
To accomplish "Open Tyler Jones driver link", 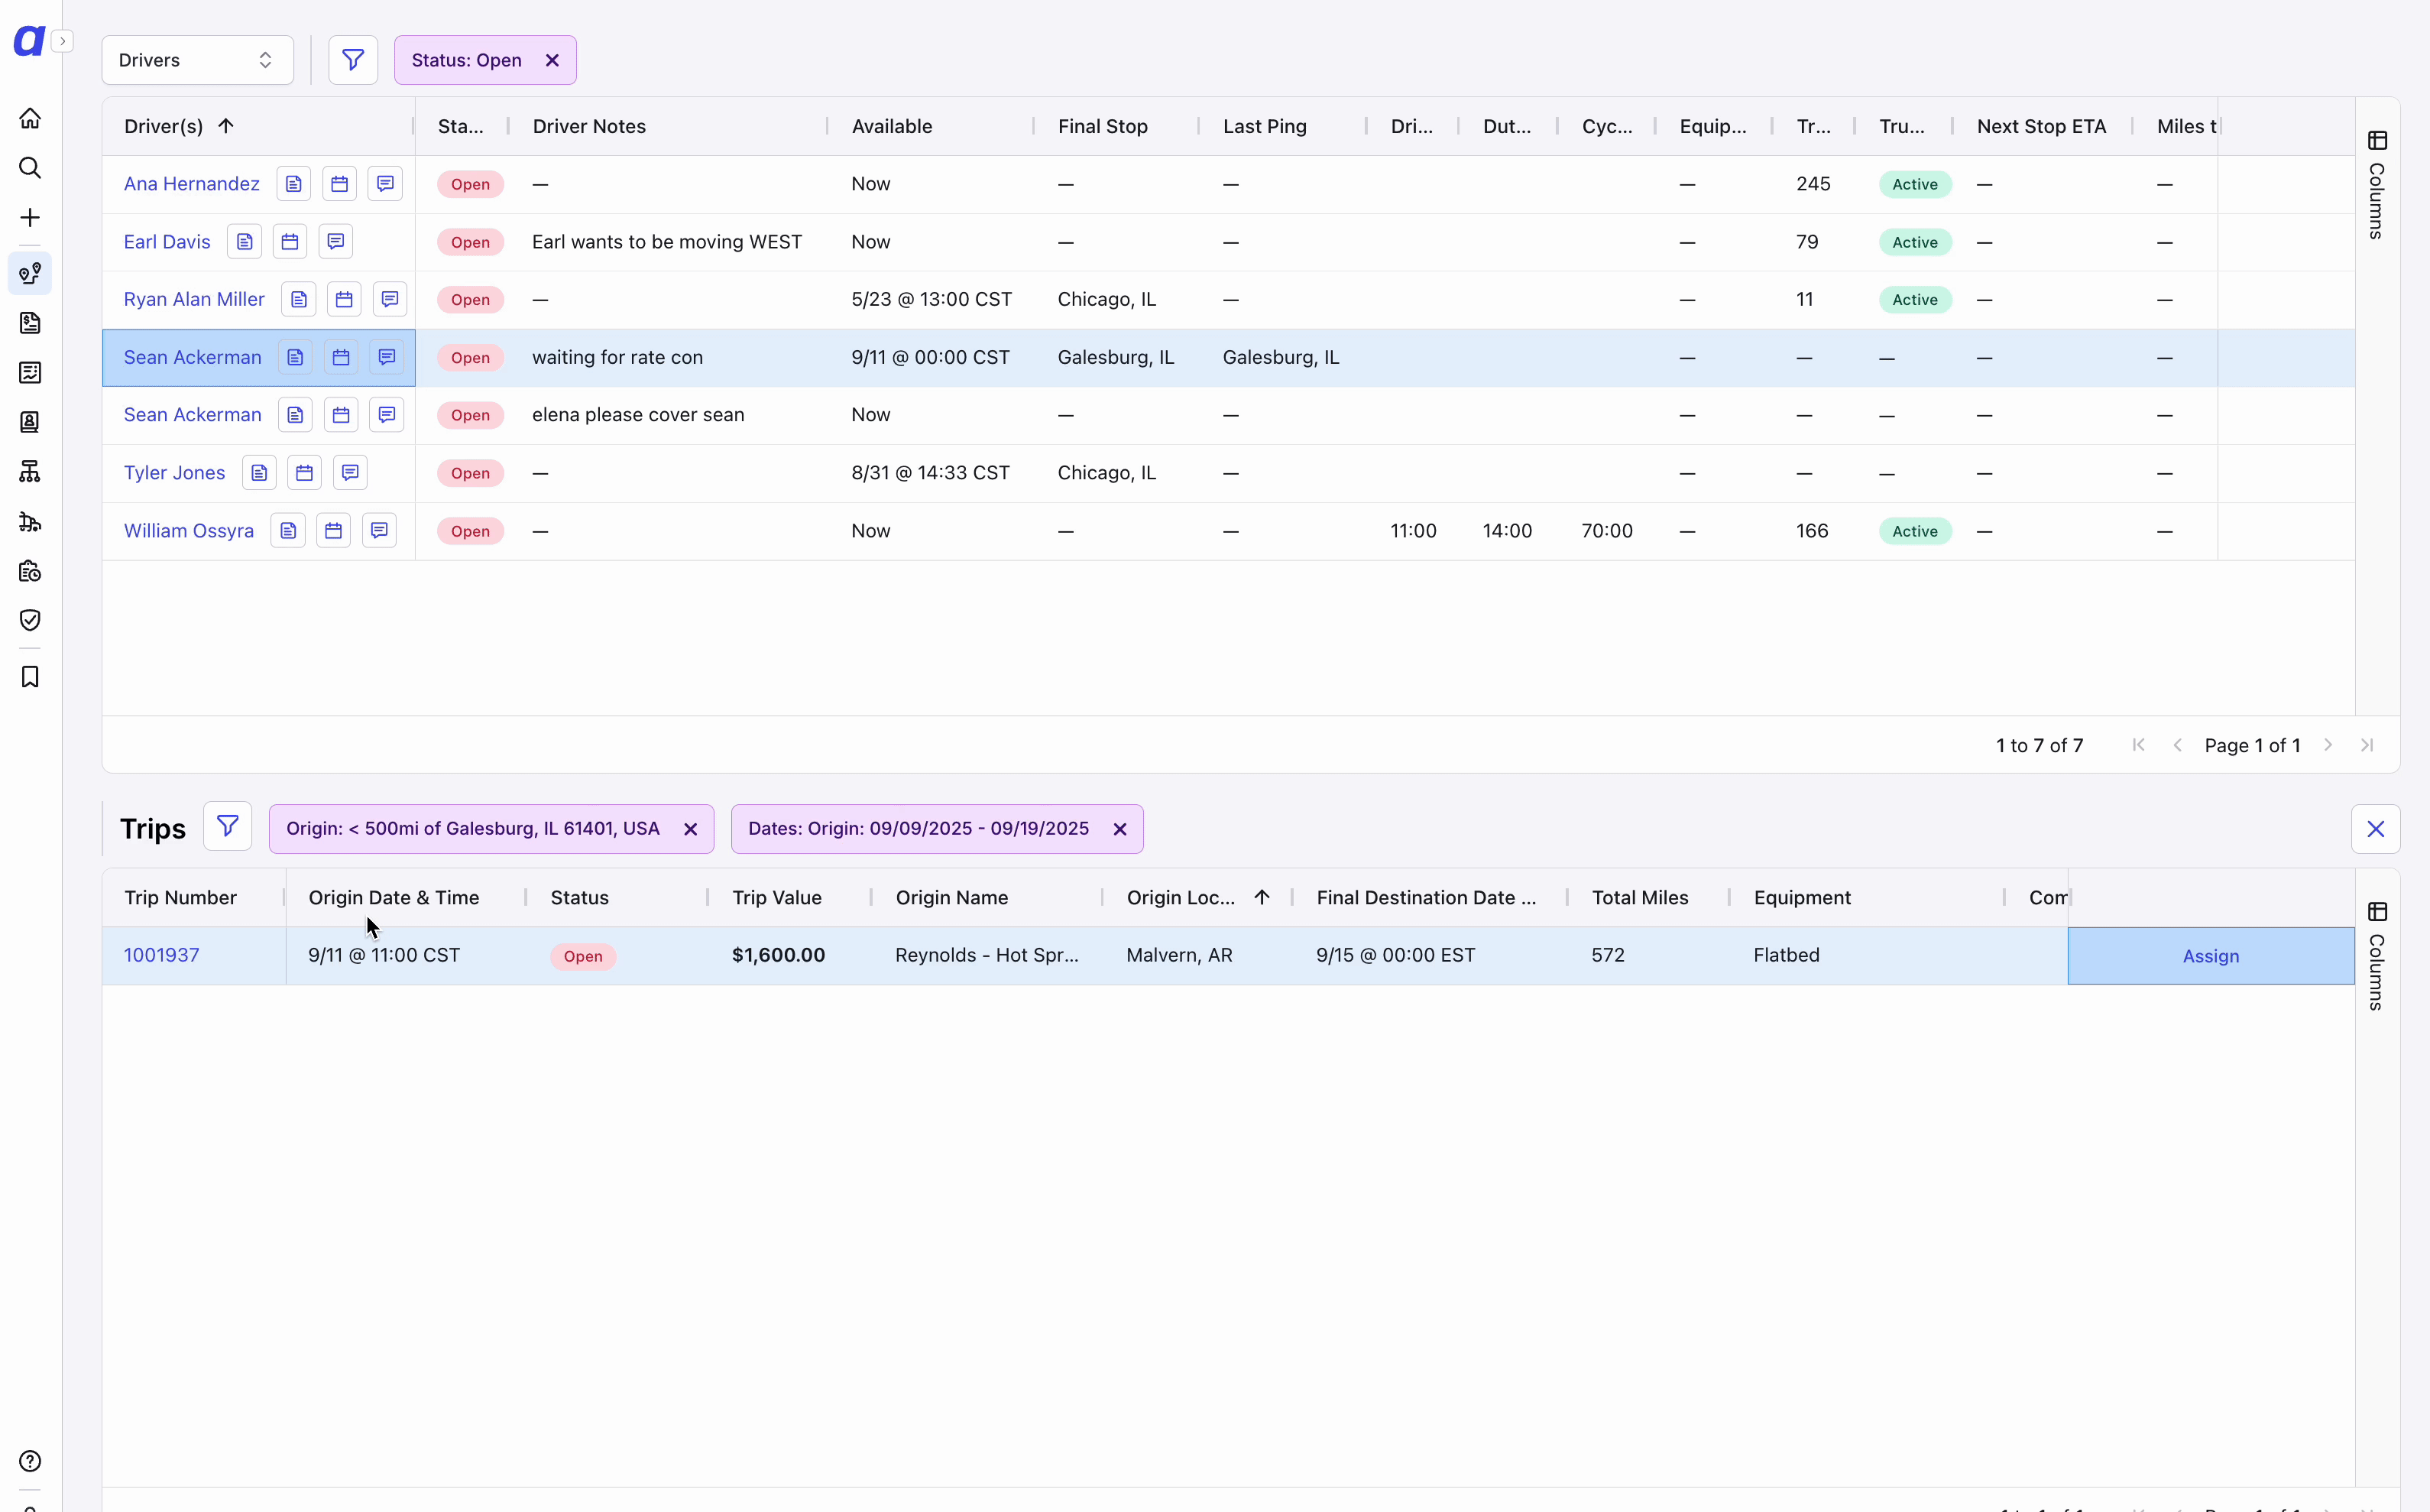I will [x=174, y=473].
